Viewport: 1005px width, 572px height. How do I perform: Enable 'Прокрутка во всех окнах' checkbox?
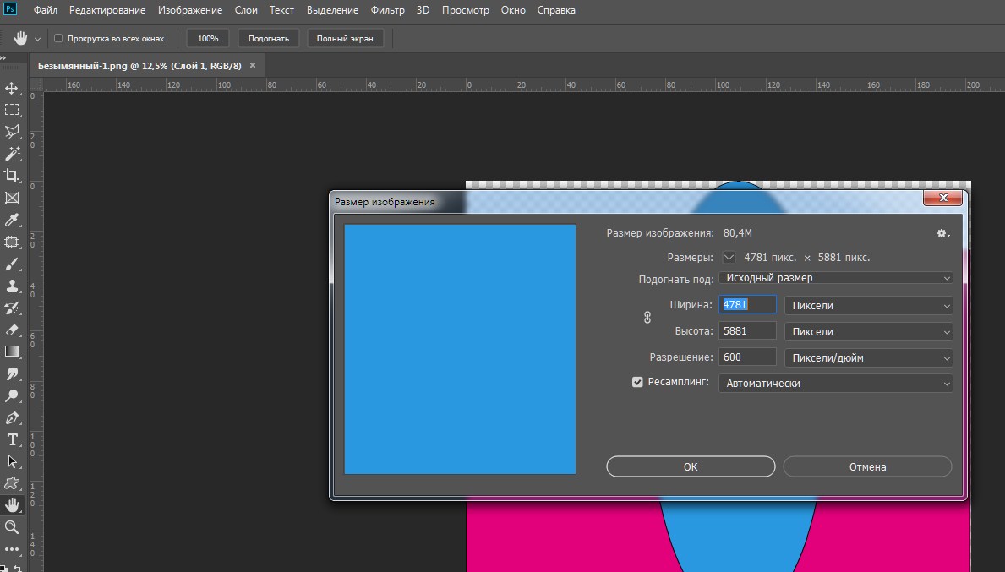click(58, 38)
